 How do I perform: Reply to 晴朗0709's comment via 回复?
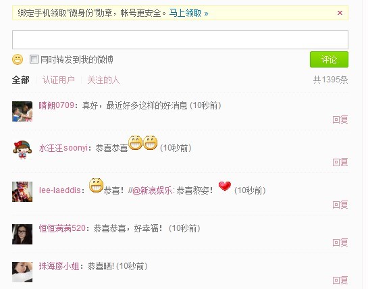[340, 120]
